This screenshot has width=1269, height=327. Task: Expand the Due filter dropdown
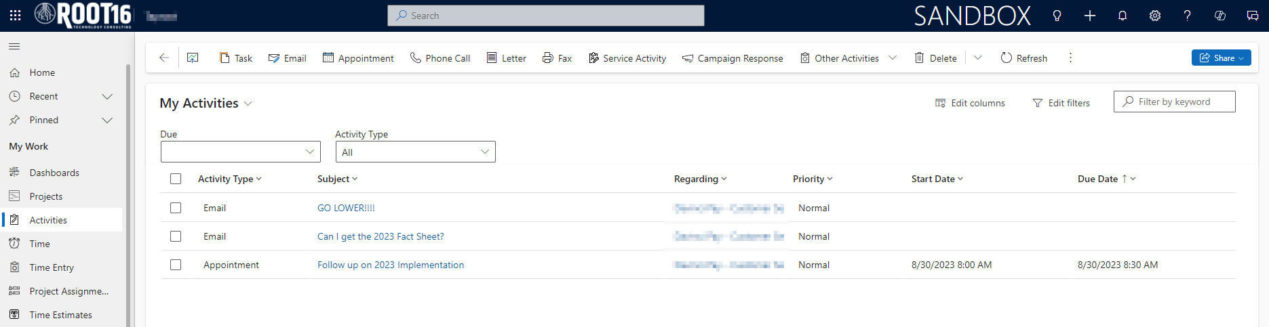240,152
